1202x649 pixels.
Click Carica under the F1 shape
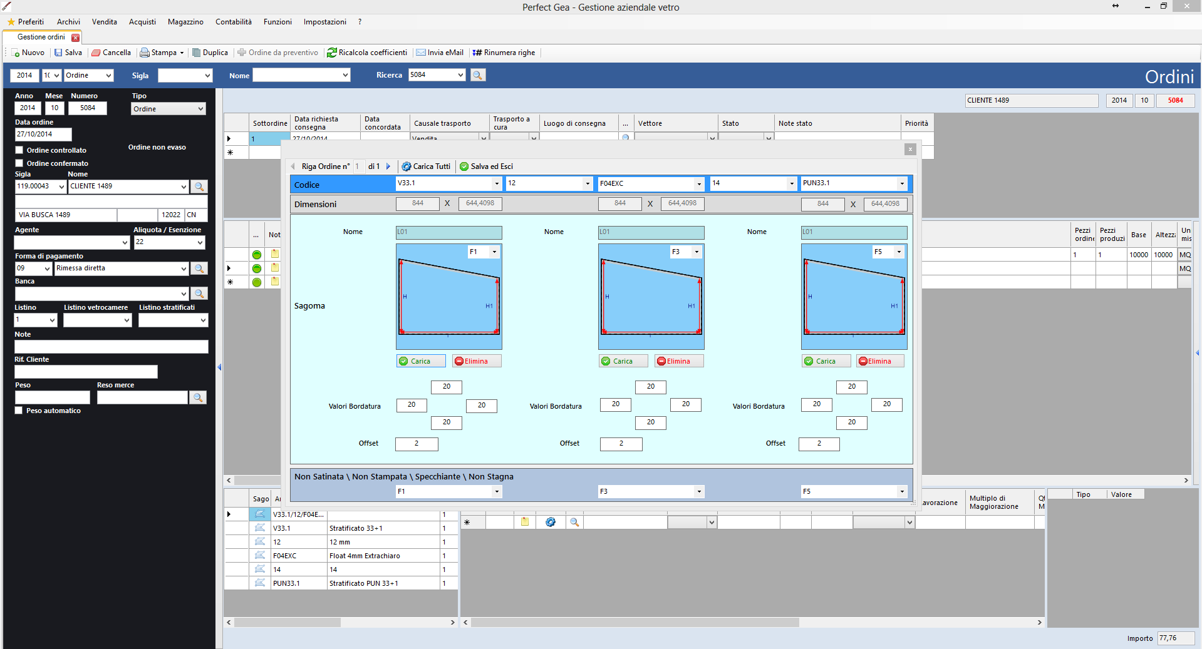point(421,361)
